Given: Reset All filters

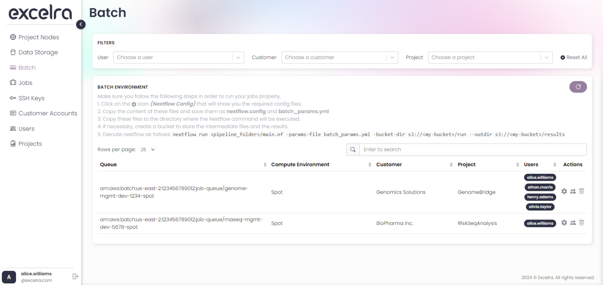Looking at the screenshot, I should (574, 57).
